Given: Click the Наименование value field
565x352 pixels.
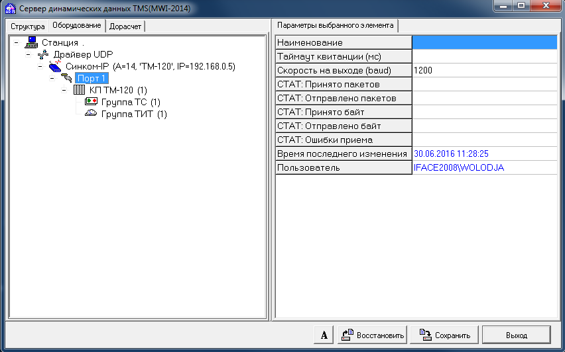Looking at the screenshot, I should pos(483,42).
